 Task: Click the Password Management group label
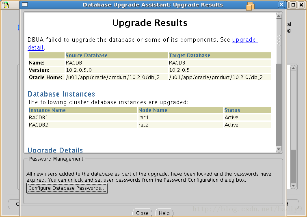56,159
